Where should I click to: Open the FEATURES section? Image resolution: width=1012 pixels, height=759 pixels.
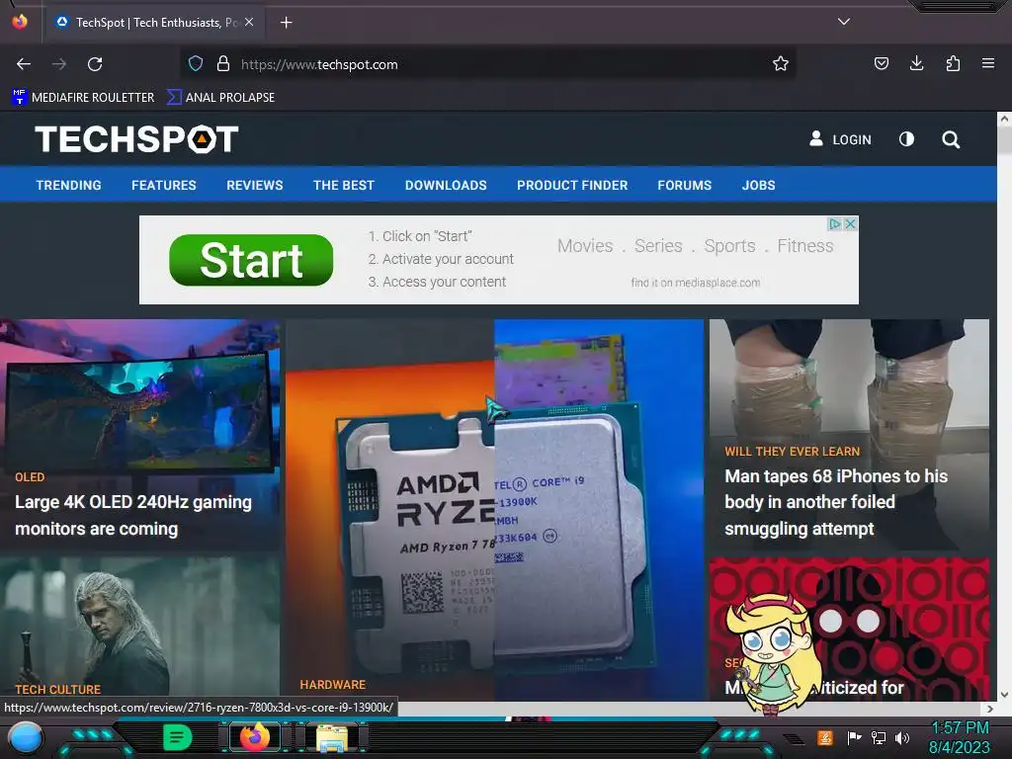163,185
